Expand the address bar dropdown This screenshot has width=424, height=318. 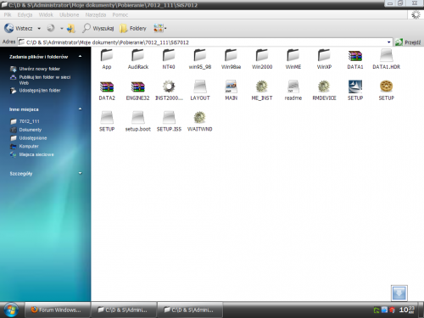pyautogui.click(x=389, y=42)
